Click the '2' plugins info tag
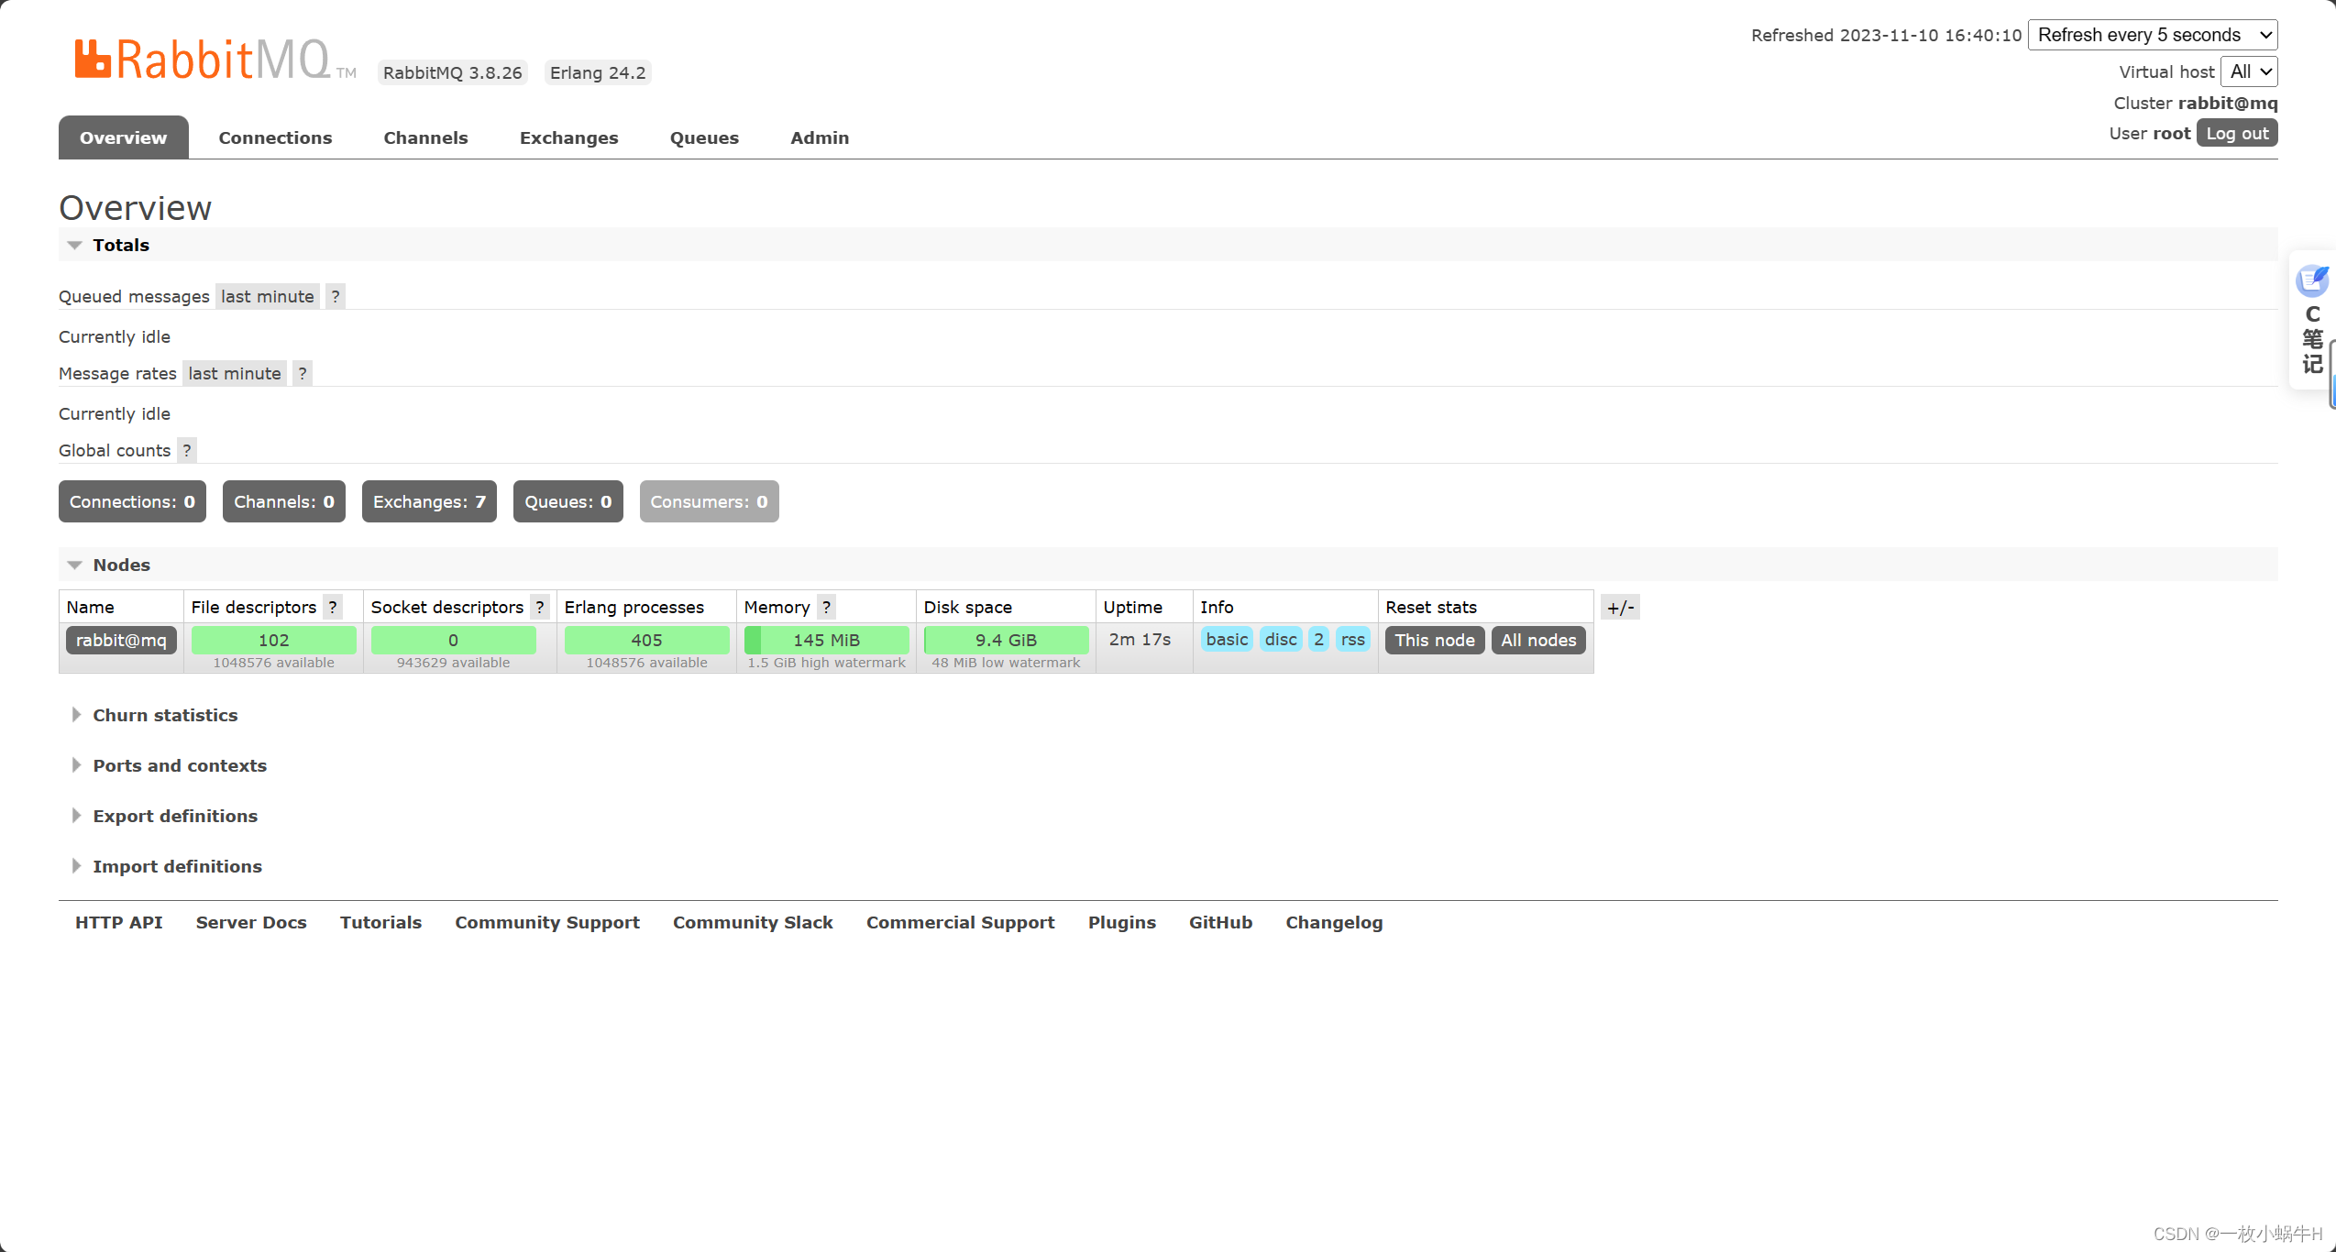 [1318, 640]
